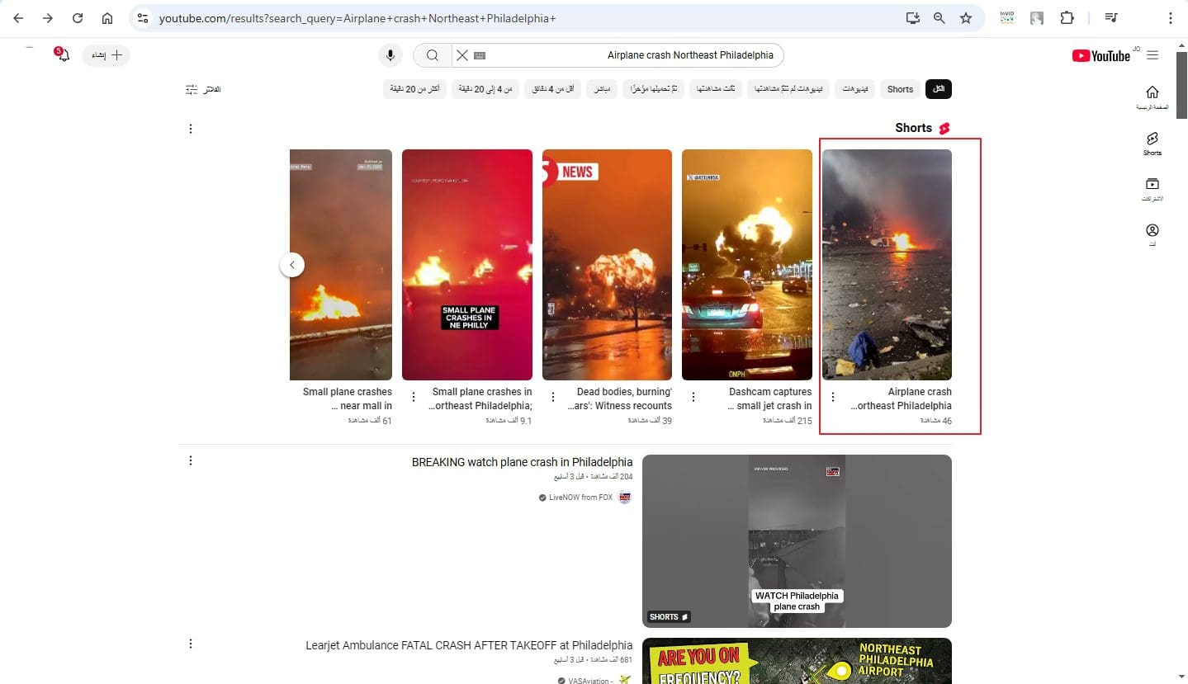Click the Create button
This screenshot has height=684, width=1188.
[106, 55]
